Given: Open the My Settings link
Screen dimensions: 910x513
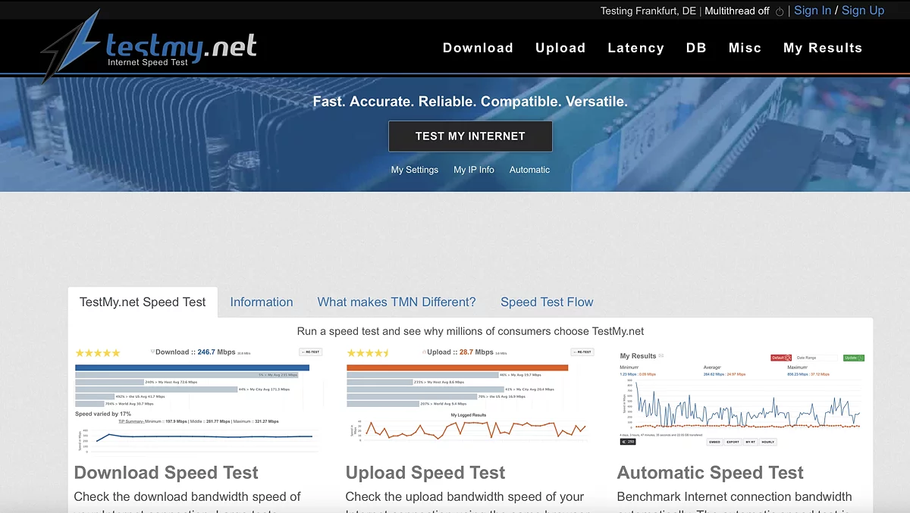Looking at the screenshot, I should click(415, 170).
